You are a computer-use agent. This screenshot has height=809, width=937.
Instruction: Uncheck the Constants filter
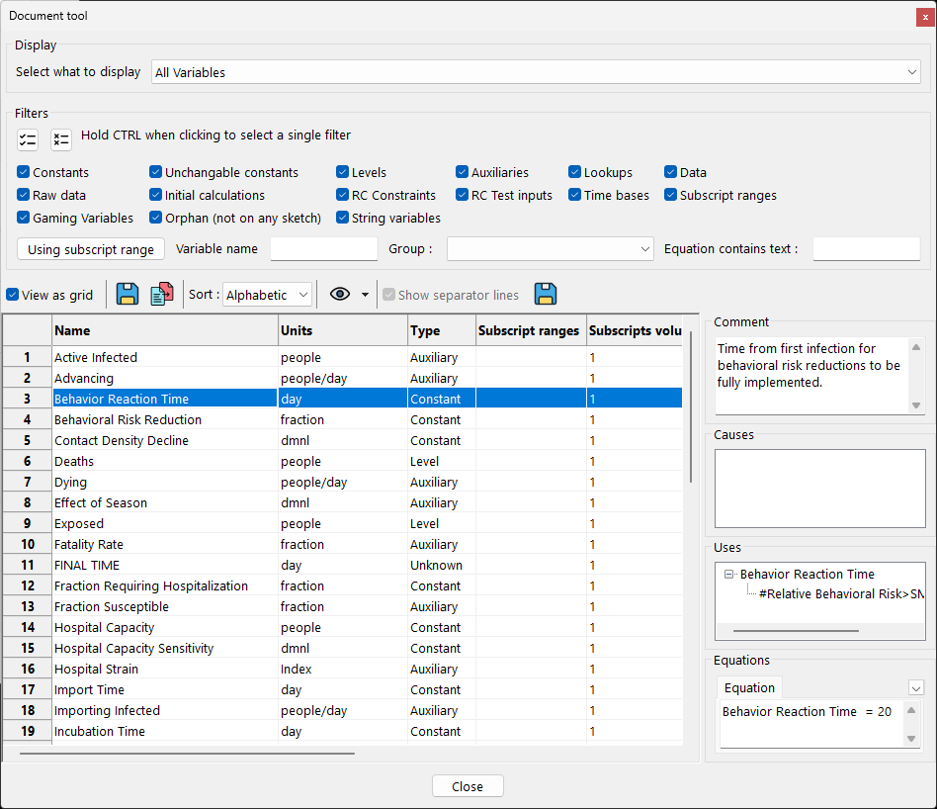22,171
